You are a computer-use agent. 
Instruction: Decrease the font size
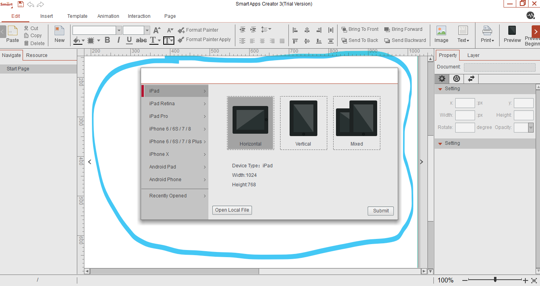[x=170, y=30]
